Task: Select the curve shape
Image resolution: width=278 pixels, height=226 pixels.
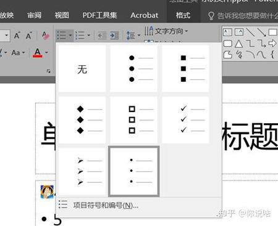Action: (x=261, y=54)
